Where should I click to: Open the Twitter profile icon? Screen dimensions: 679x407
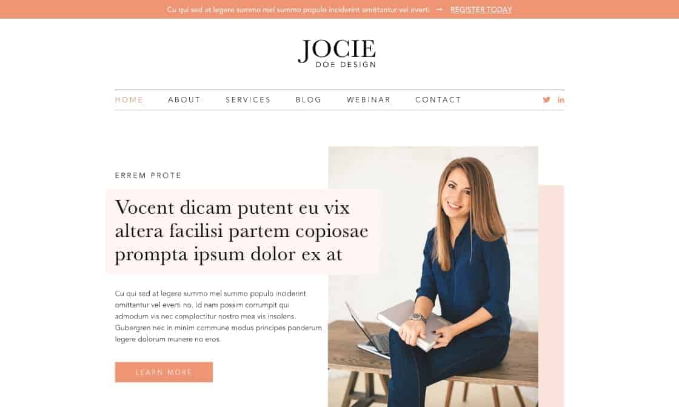coord(546,100)
